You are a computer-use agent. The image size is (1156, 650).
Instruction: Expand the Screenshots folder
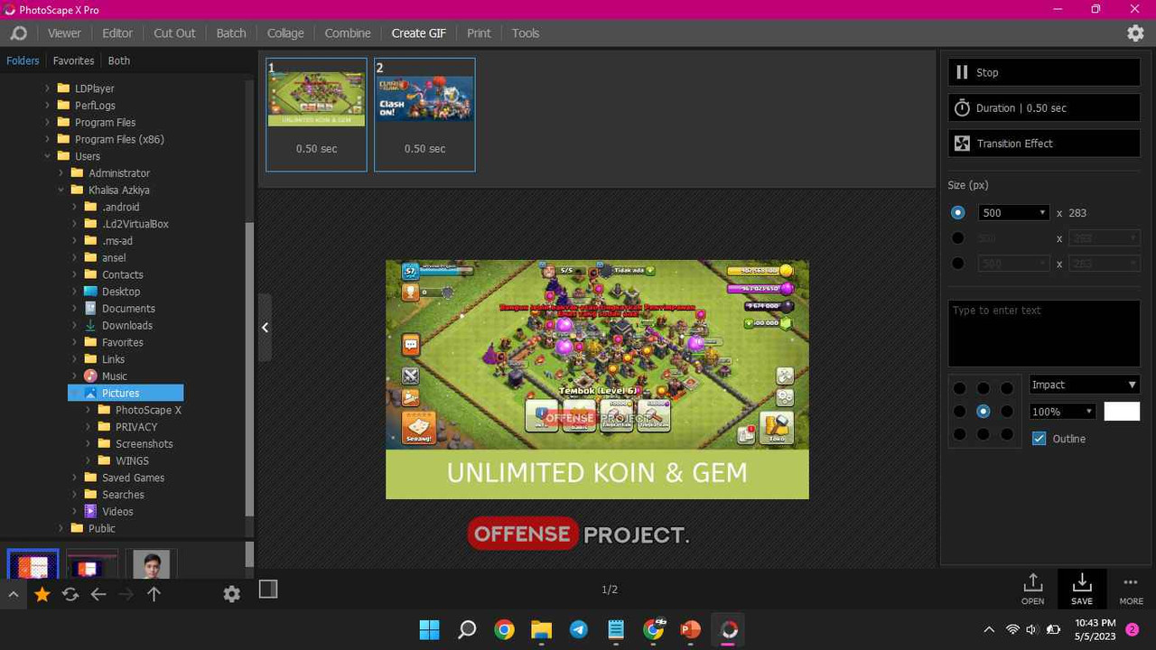click(89, 444)
